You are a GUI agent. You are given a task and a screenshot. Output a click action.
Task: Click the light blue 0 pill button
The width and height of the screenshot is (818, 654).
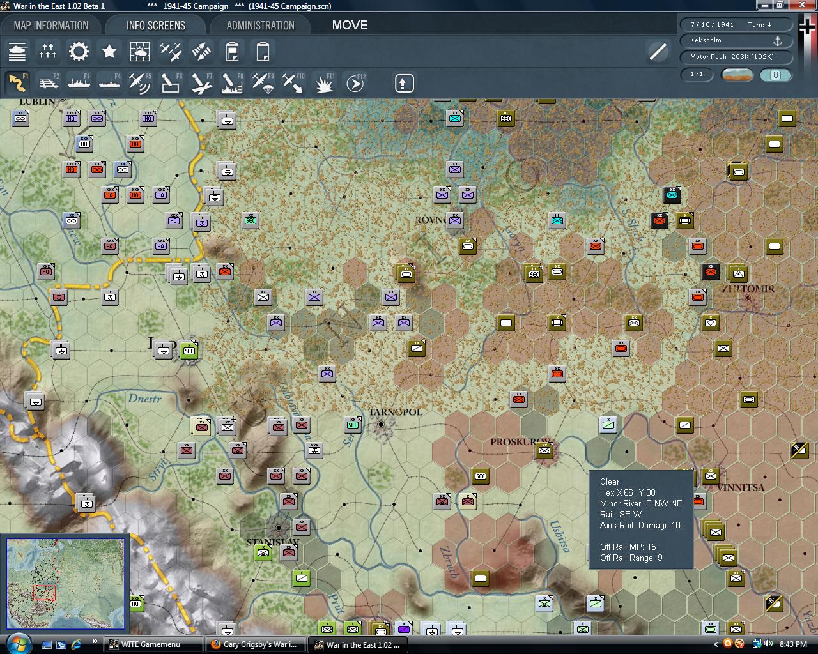pyautogui.click(x=775, y=75)
